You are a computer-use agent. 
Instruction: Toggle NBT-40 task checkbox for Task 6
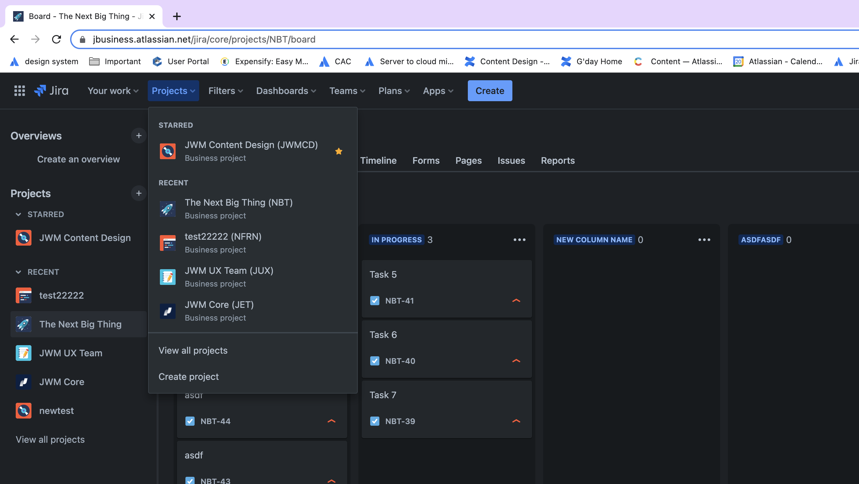(375, 361)
